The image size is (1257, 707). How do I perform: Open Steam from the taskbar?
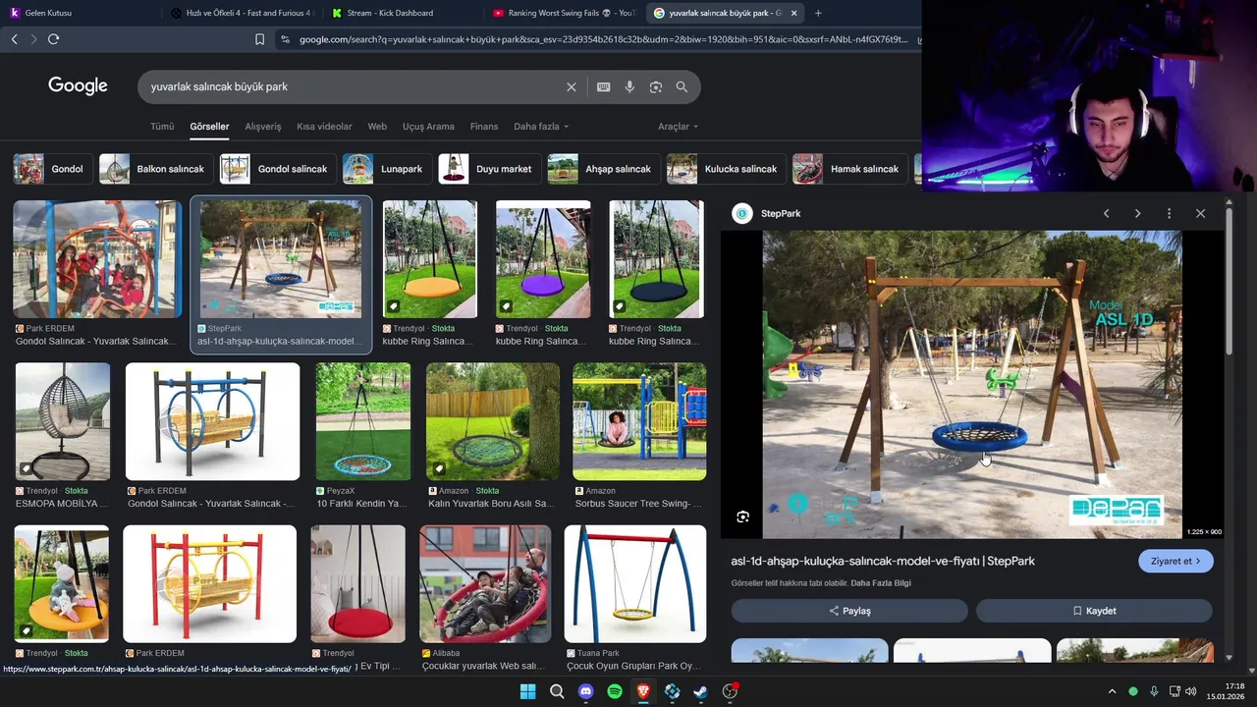[701, 691]
